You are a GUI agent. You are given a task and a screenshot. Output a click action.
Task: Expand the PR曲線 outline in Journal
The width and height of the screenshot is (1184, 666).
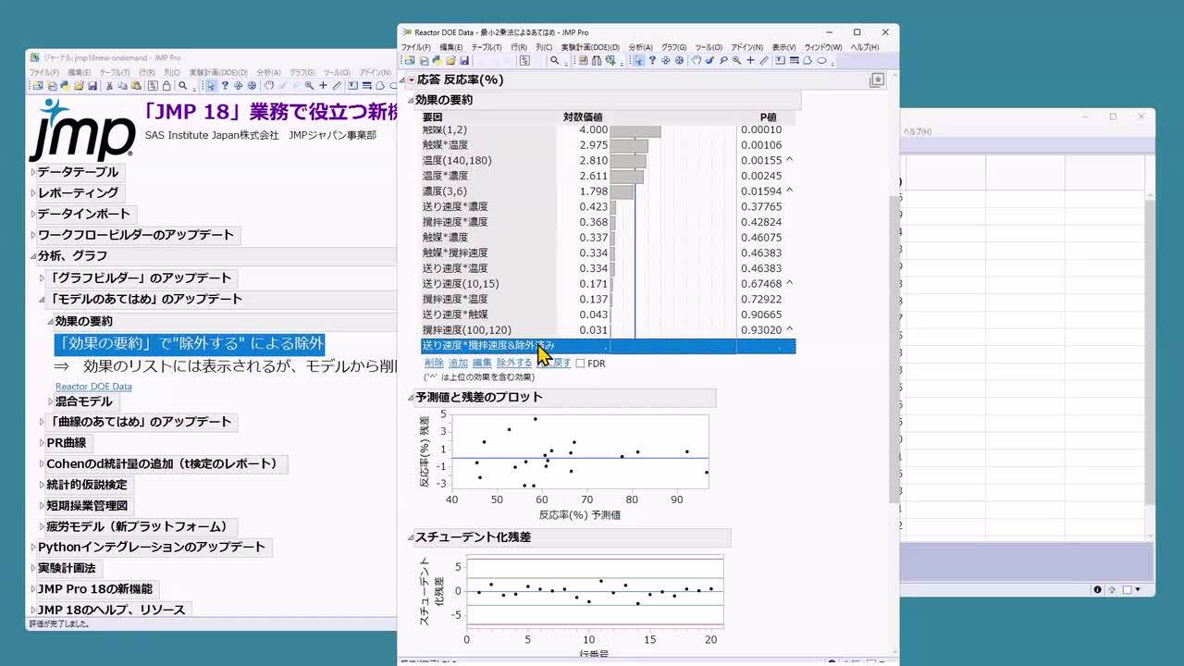click(43, 443)
